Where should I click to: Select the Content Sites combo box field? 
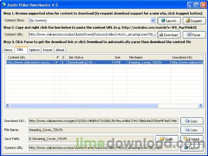92,20
